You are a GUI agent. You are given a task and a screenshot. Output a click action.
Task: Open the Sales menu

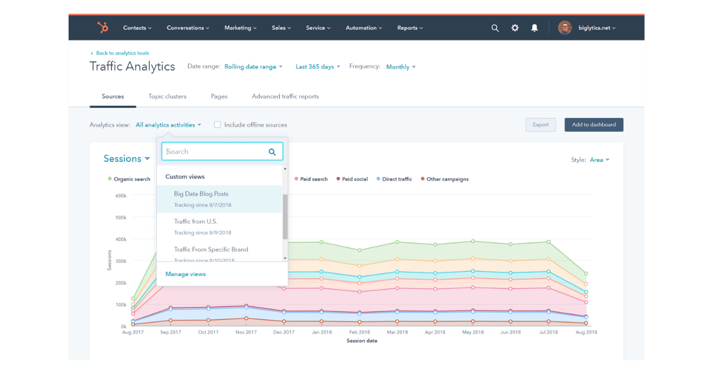282,28
